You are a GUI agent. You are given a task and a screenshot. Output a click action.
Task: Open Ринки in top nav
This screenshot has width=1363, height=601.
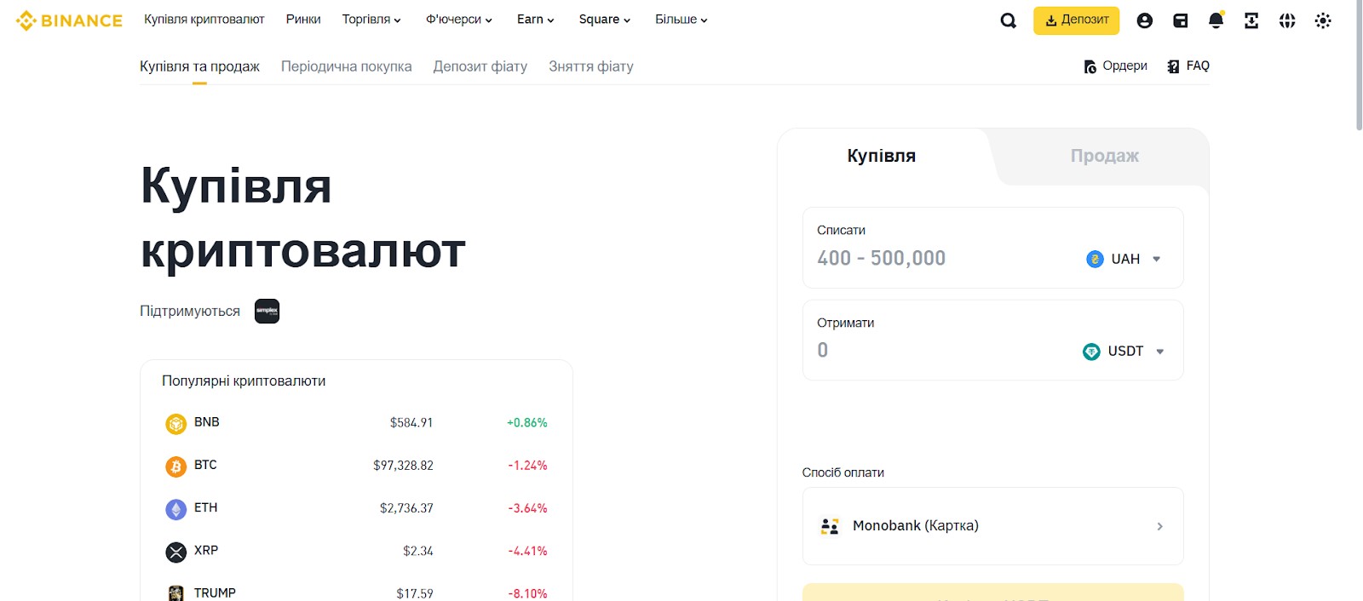pos(303,20)
